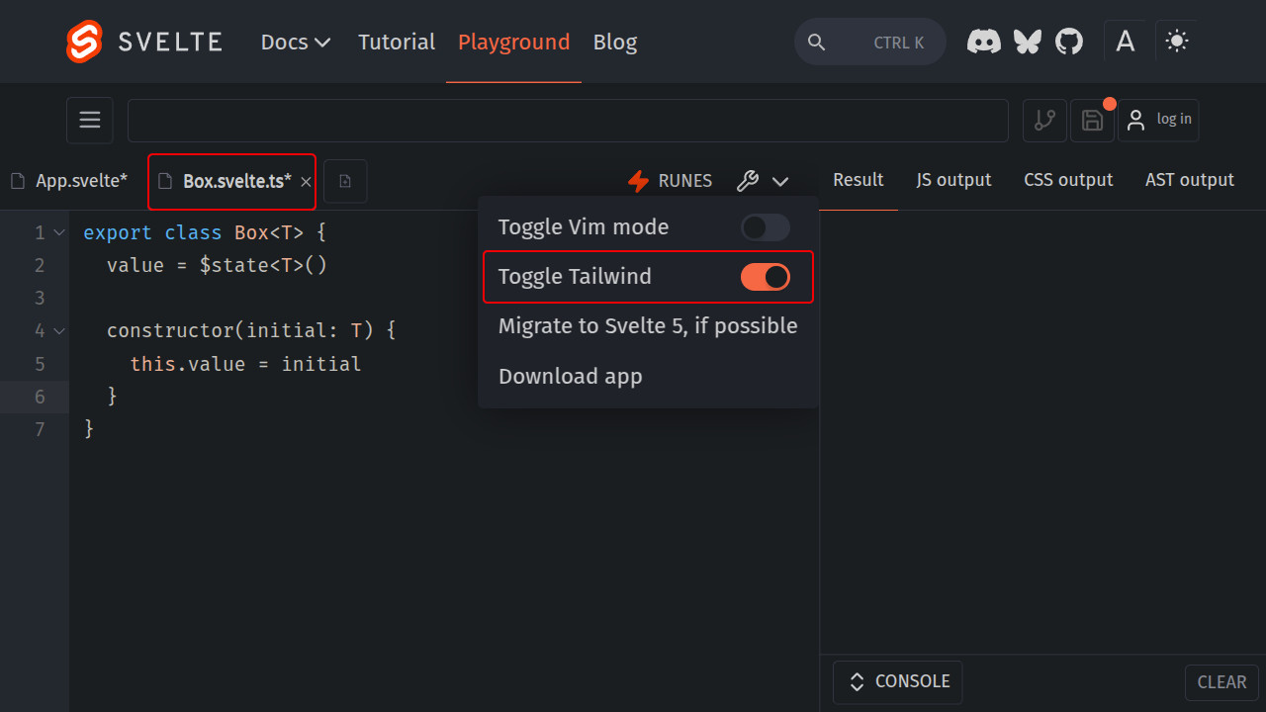The image size is (1266, 712).
Task: Expand the CONSOLE panel
Action: pos(898,681)
